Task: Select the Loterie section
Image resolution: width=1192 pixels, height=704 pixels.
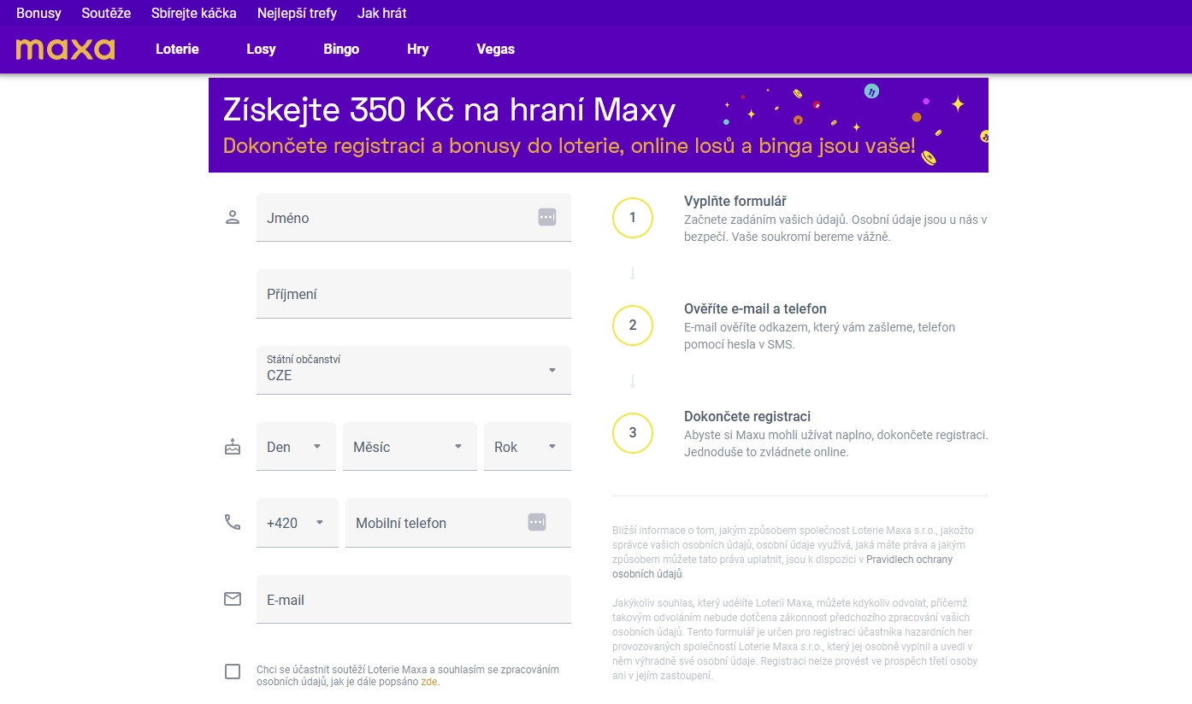Action: pos(176,49)
